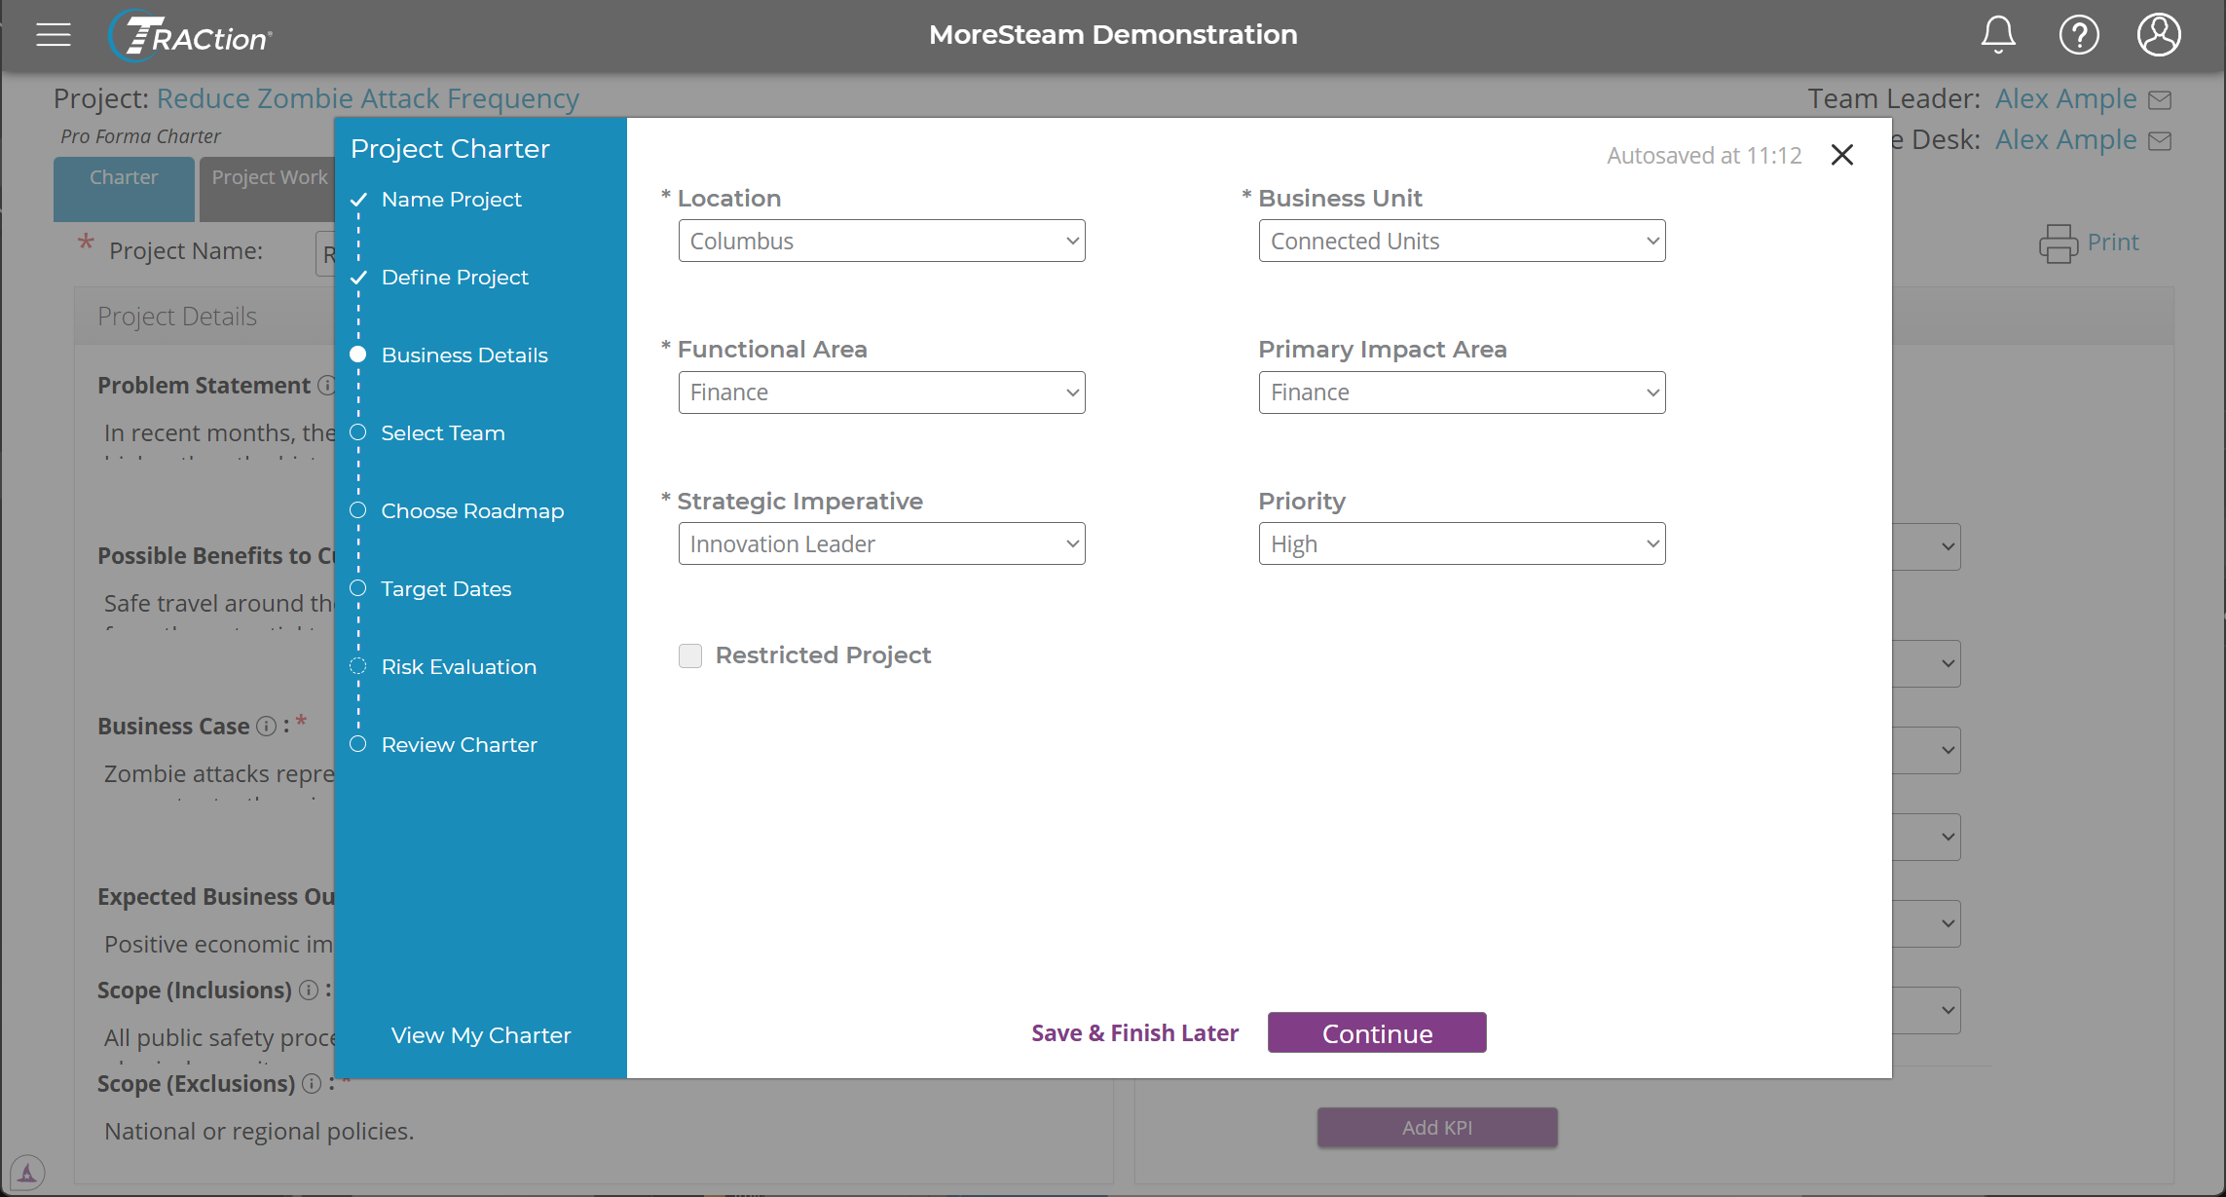Open the Business Unit dropdown

point(1462,241)
